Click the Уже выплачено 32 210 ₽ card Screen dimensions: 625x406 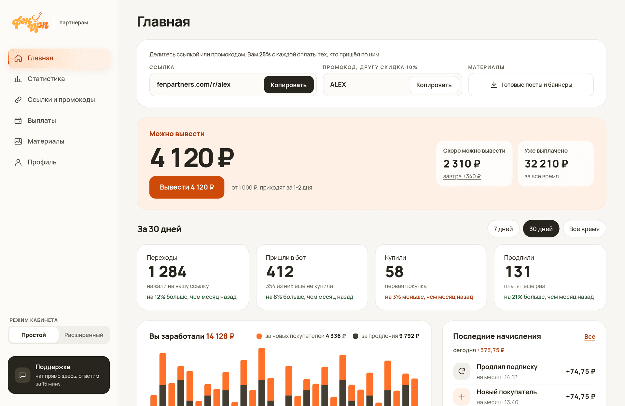coord(556,164)
